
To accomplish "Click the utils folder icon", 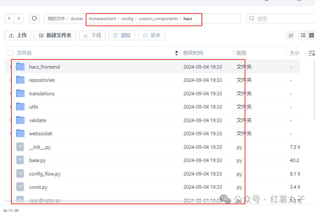I will [20, 107].
